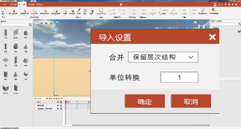Open the 素材 materials tool
Screen dimensions: 241x129
pos(92,12)
